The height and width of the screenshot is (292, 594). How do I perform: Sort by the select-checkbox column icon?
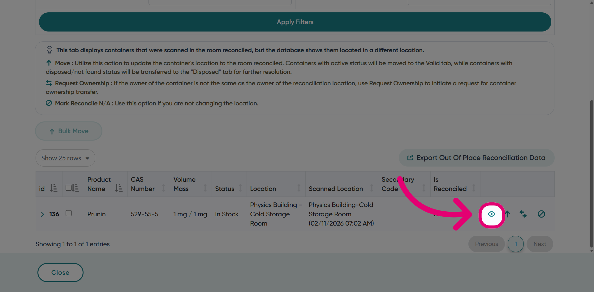click(75, 188)
